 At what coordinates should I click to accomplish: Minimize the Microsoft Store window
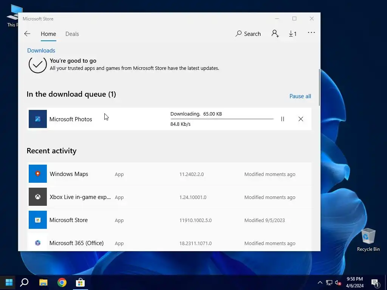coord(277,19)
